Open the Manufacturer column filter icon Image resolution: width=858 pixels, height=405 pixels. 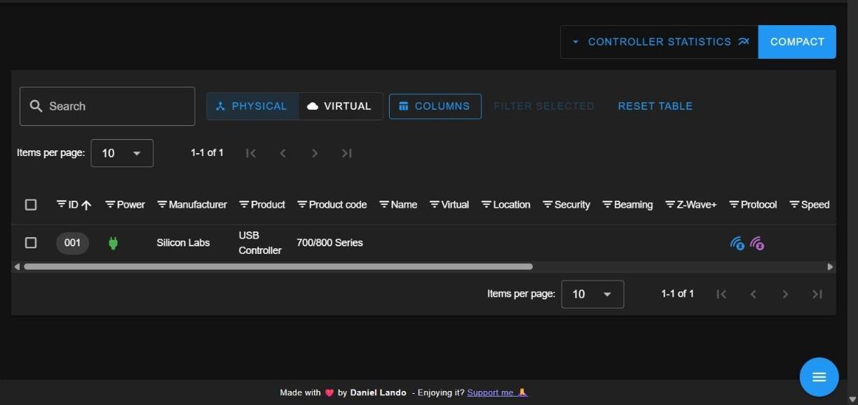pos(162,205)
